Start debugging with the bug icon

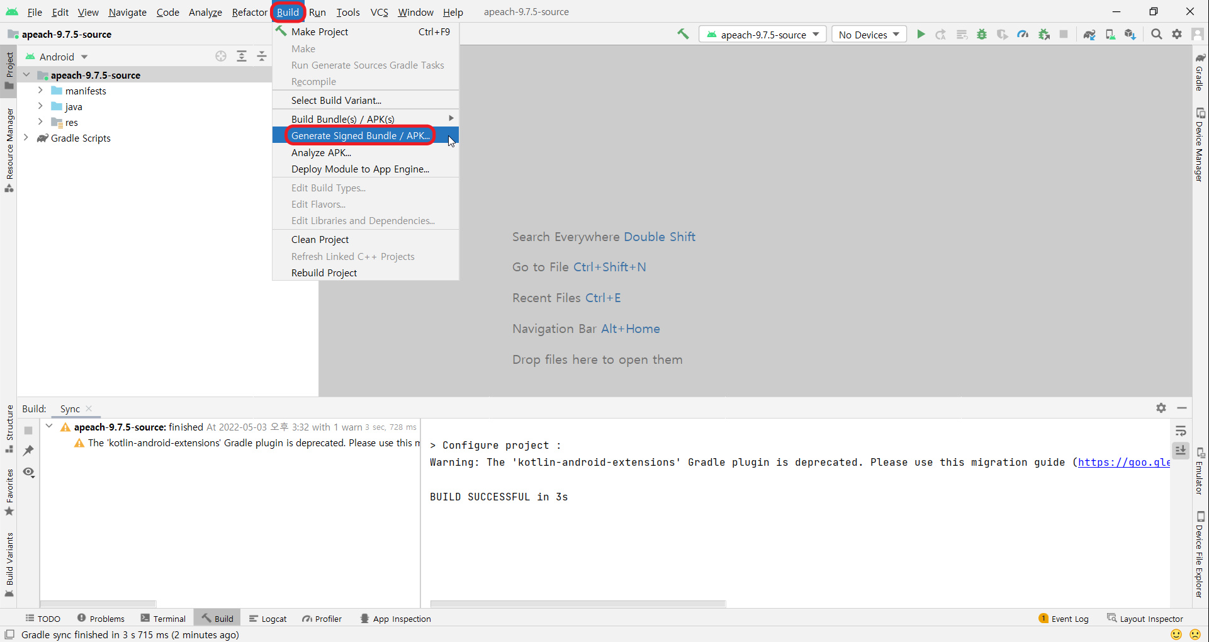point(981,34)
